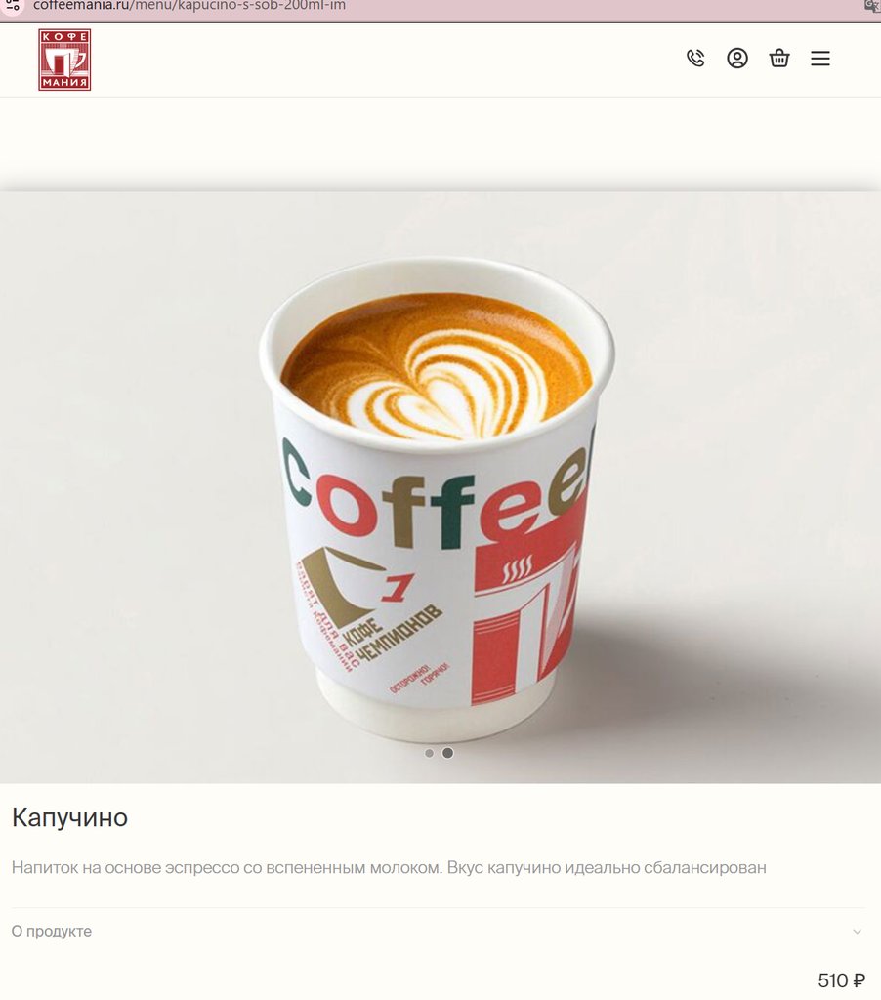
Task: Open the hamburger menu
Action: (820, 59)
